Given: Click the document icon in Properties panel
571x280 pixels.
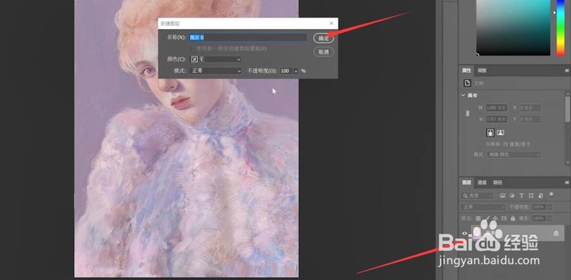Looking at the screenshot, I should pyautogui.click(x=467, y=84).
